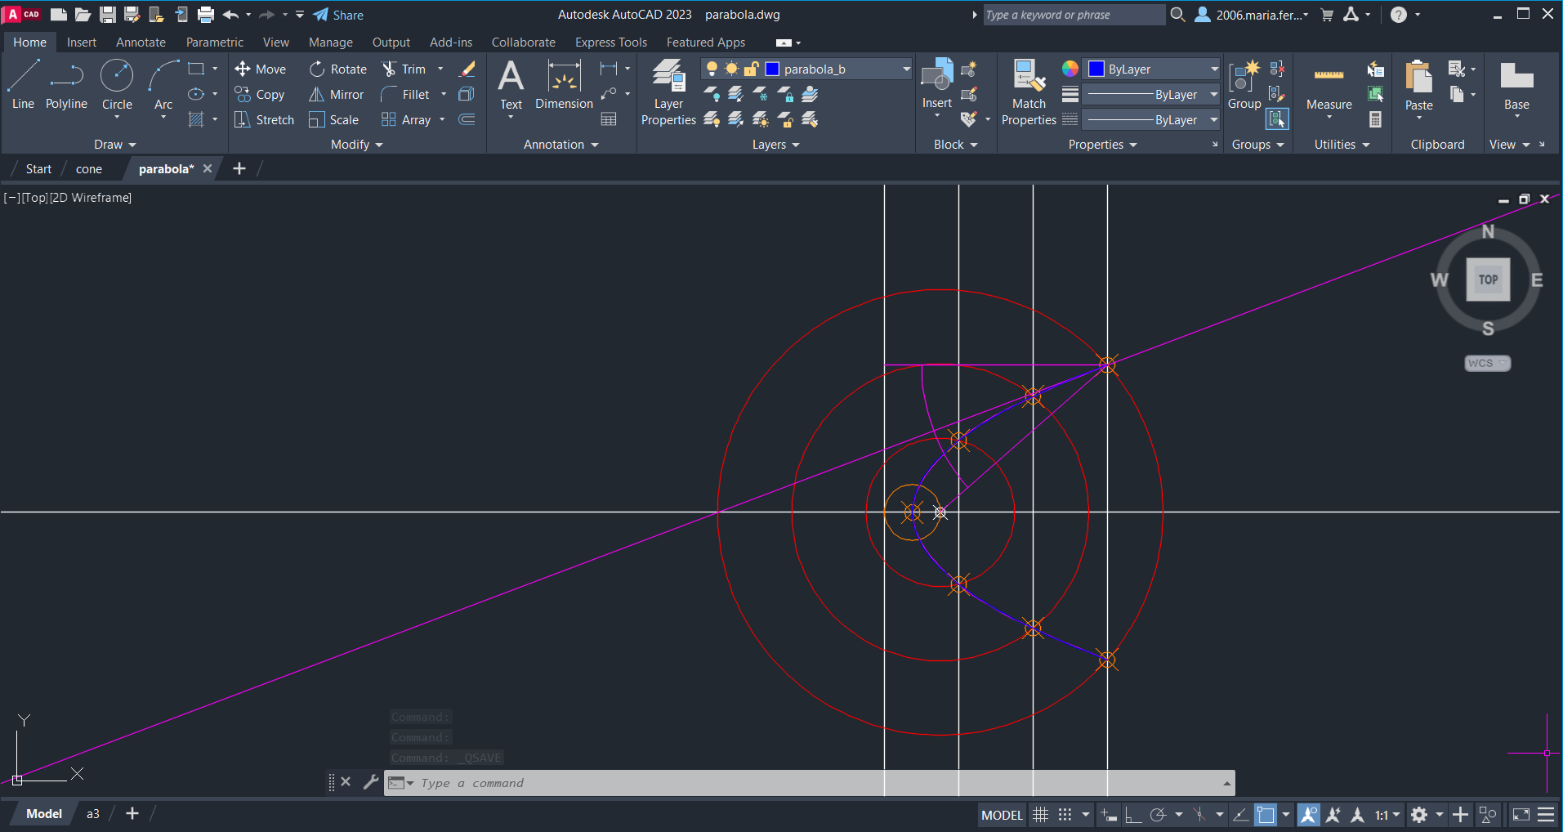Switch to the Annotate ribbon tab

141,42
